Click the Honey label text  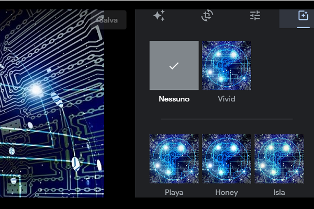pos(227,192)
